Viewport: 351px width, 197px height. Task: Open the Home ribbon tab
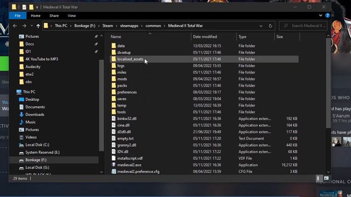click(36, 16)
